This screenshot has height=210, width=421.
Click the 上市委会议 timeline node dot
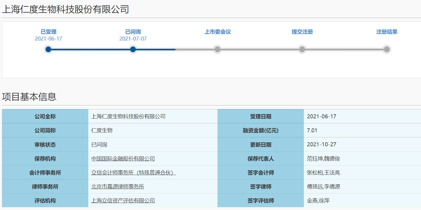click(218, 49)
